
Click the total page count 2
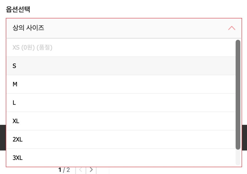click(68, 170)
